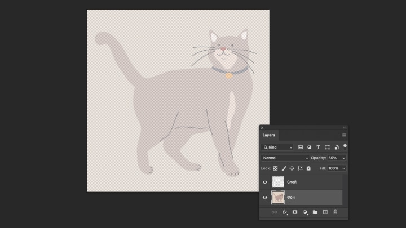Image resolution: width=406 pixels, height=228 pixels.
Task: Lock transparent pixels on the layer
Action: pyautogui.click(x=276, y=168)
